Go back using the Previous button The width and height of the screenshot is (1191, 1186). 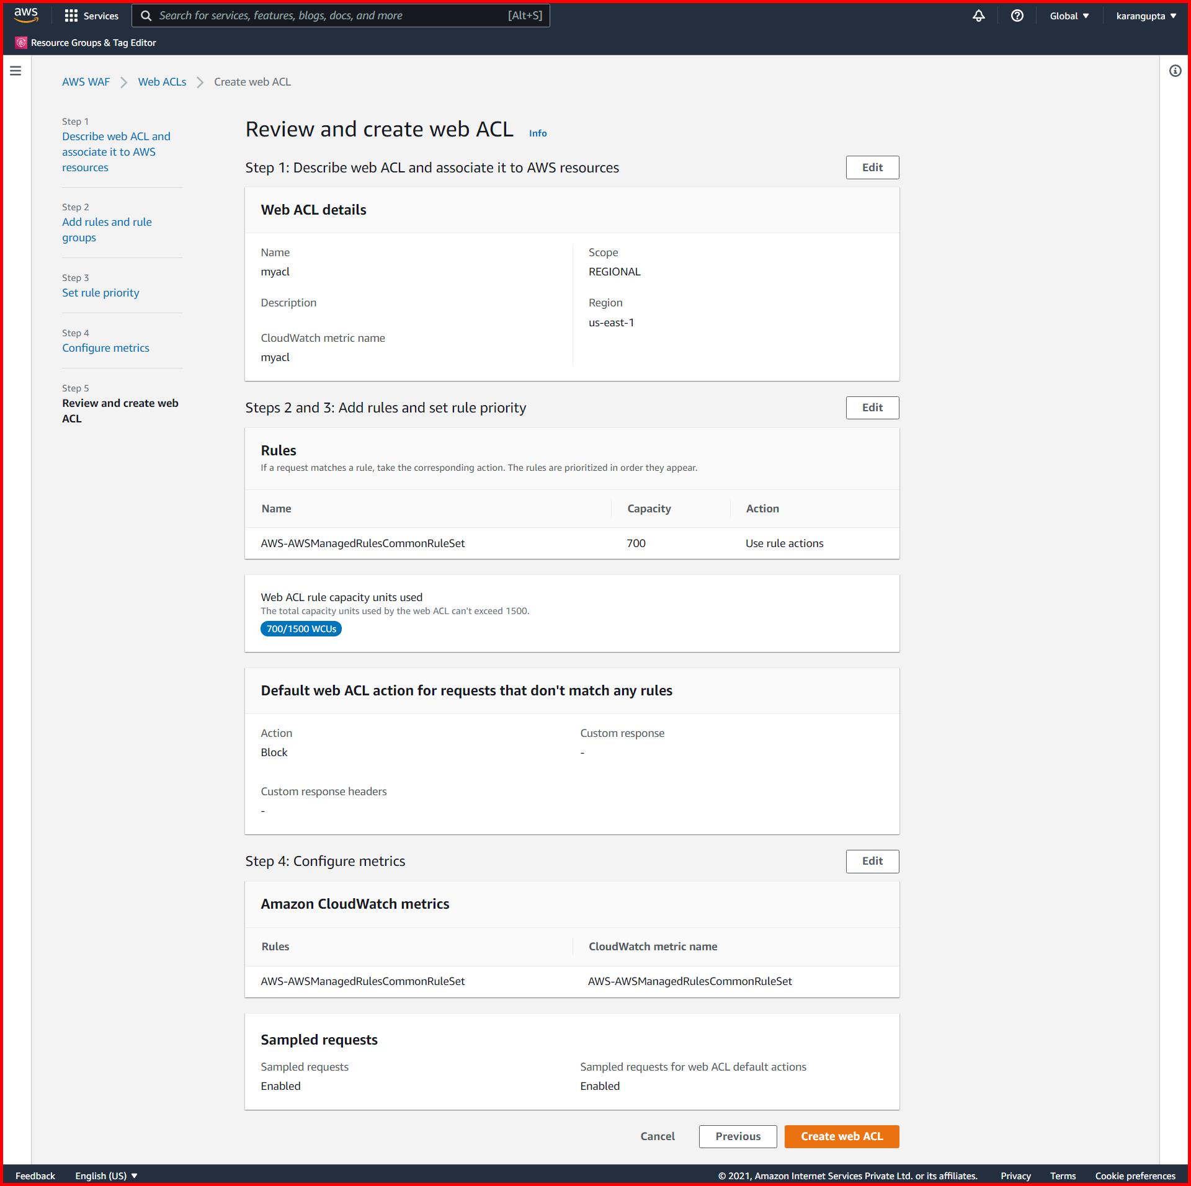pyautogui.click(x=738, y=1136)
